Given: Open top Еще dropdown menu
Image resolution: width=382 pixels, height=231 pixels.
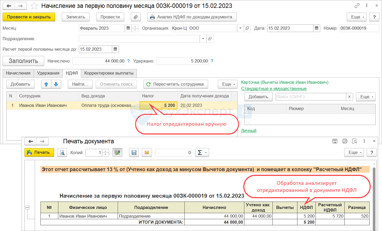Looking at the screenshot, I should 357,17.
